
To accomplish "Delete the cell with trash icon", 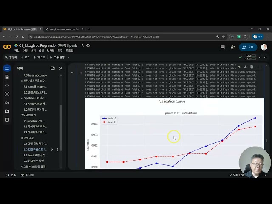I will pos(252,67).
